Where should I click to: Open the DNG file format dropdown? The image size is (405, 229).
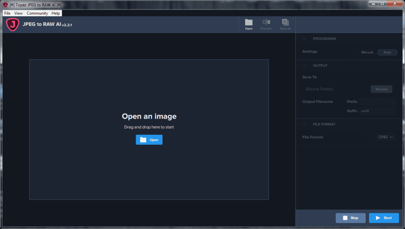pos(386,137)
